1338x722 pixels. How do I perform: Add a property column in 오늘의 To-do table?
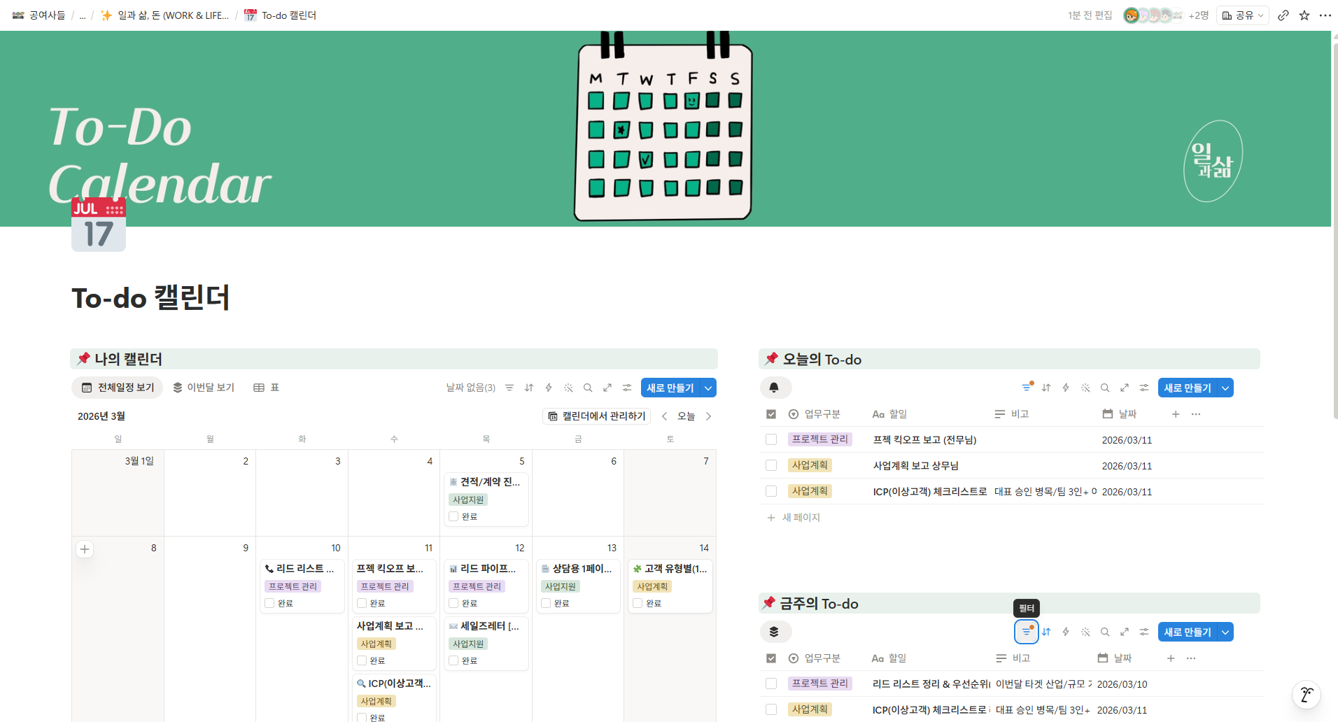coord(1176,414)
